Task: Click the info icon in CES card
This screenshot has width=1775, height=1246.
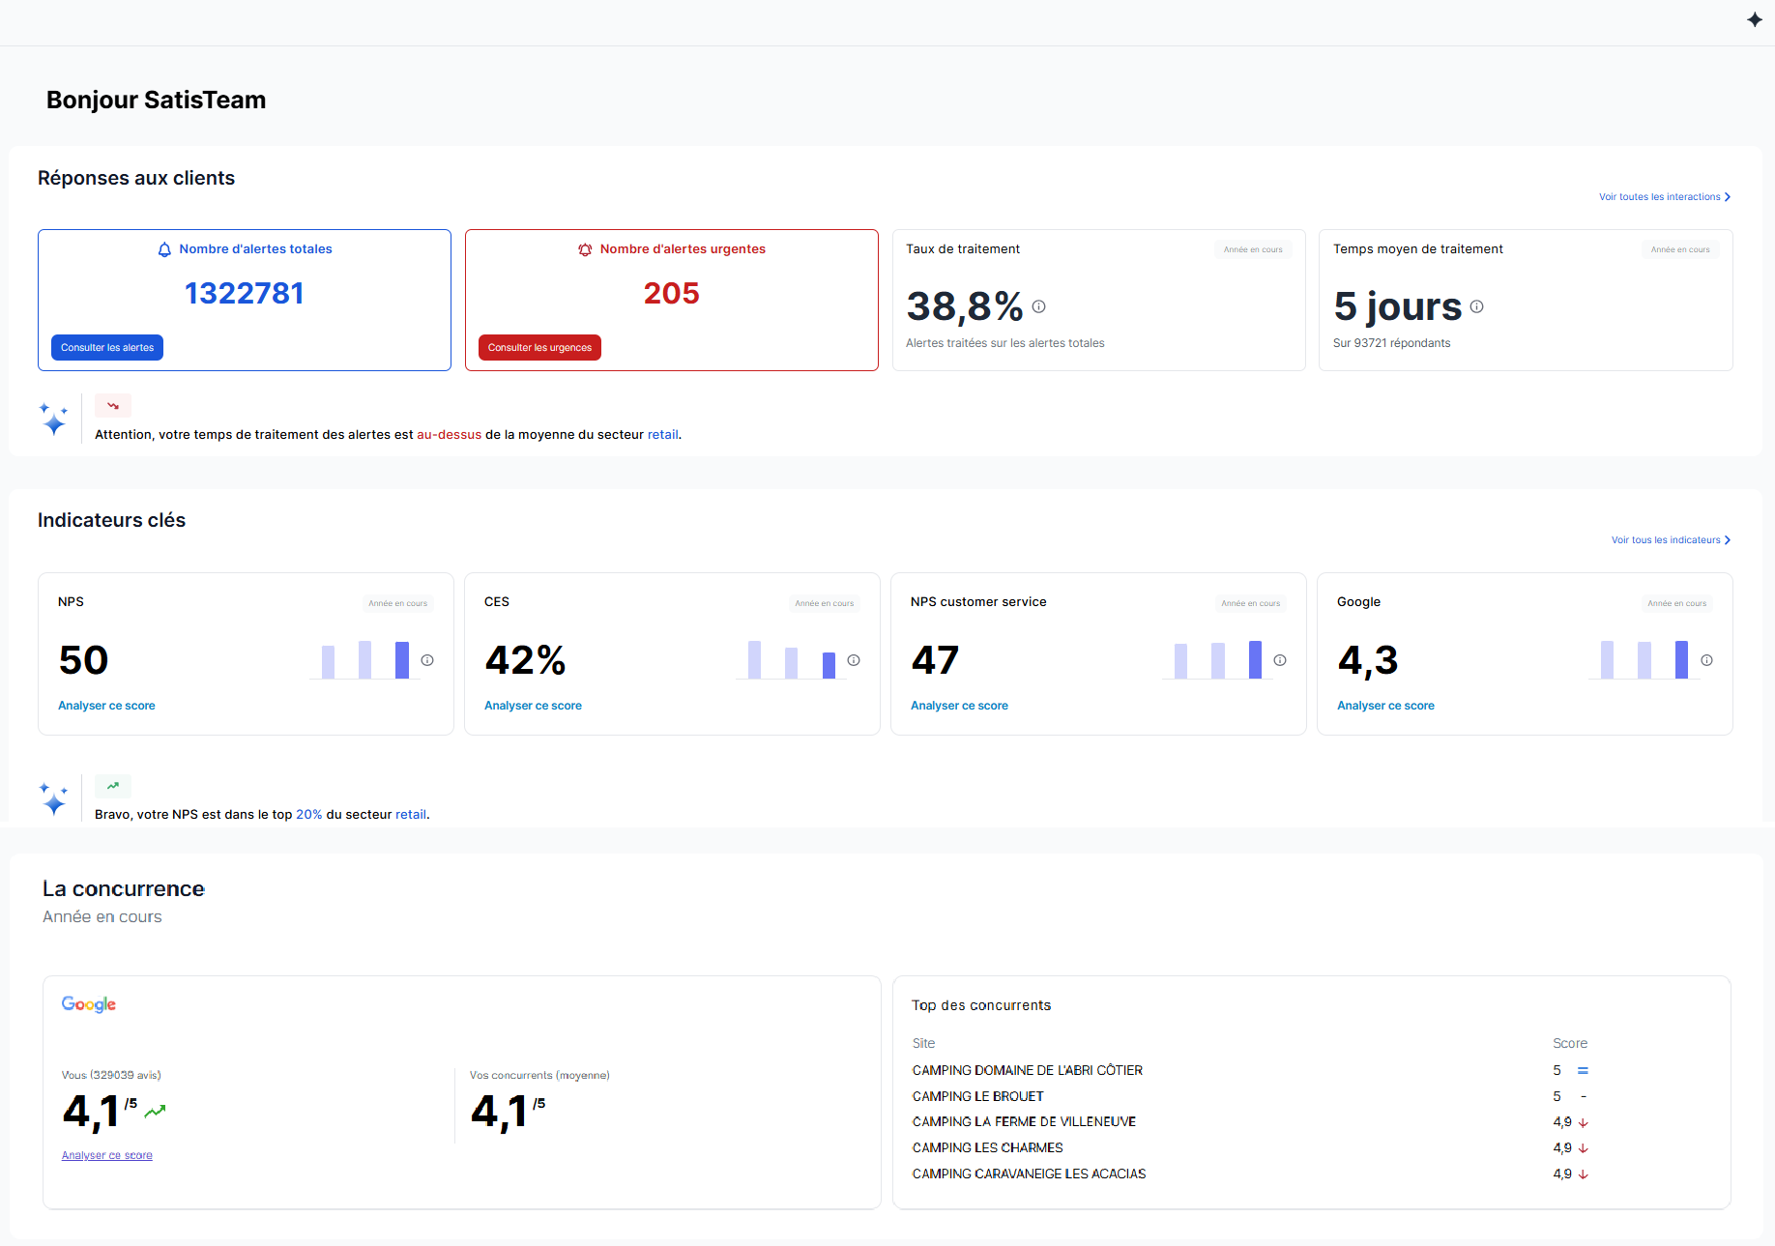Action: tap(854, 660)
